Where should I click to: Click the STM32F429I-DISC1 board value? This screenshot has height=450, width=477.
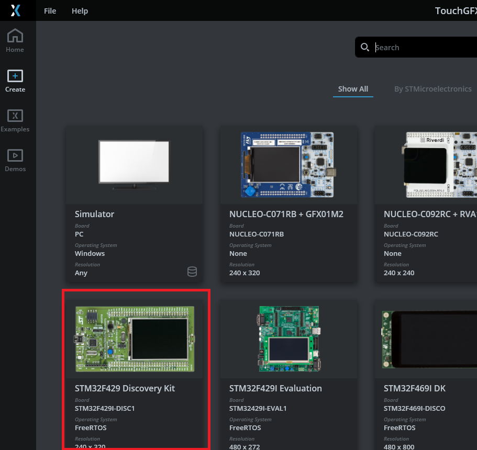(x=105, y=408)
